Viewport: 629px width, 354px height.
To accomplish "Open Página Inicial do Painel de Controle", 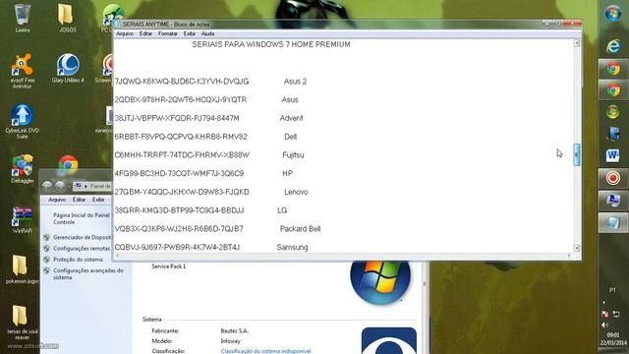I will point(82,218).
